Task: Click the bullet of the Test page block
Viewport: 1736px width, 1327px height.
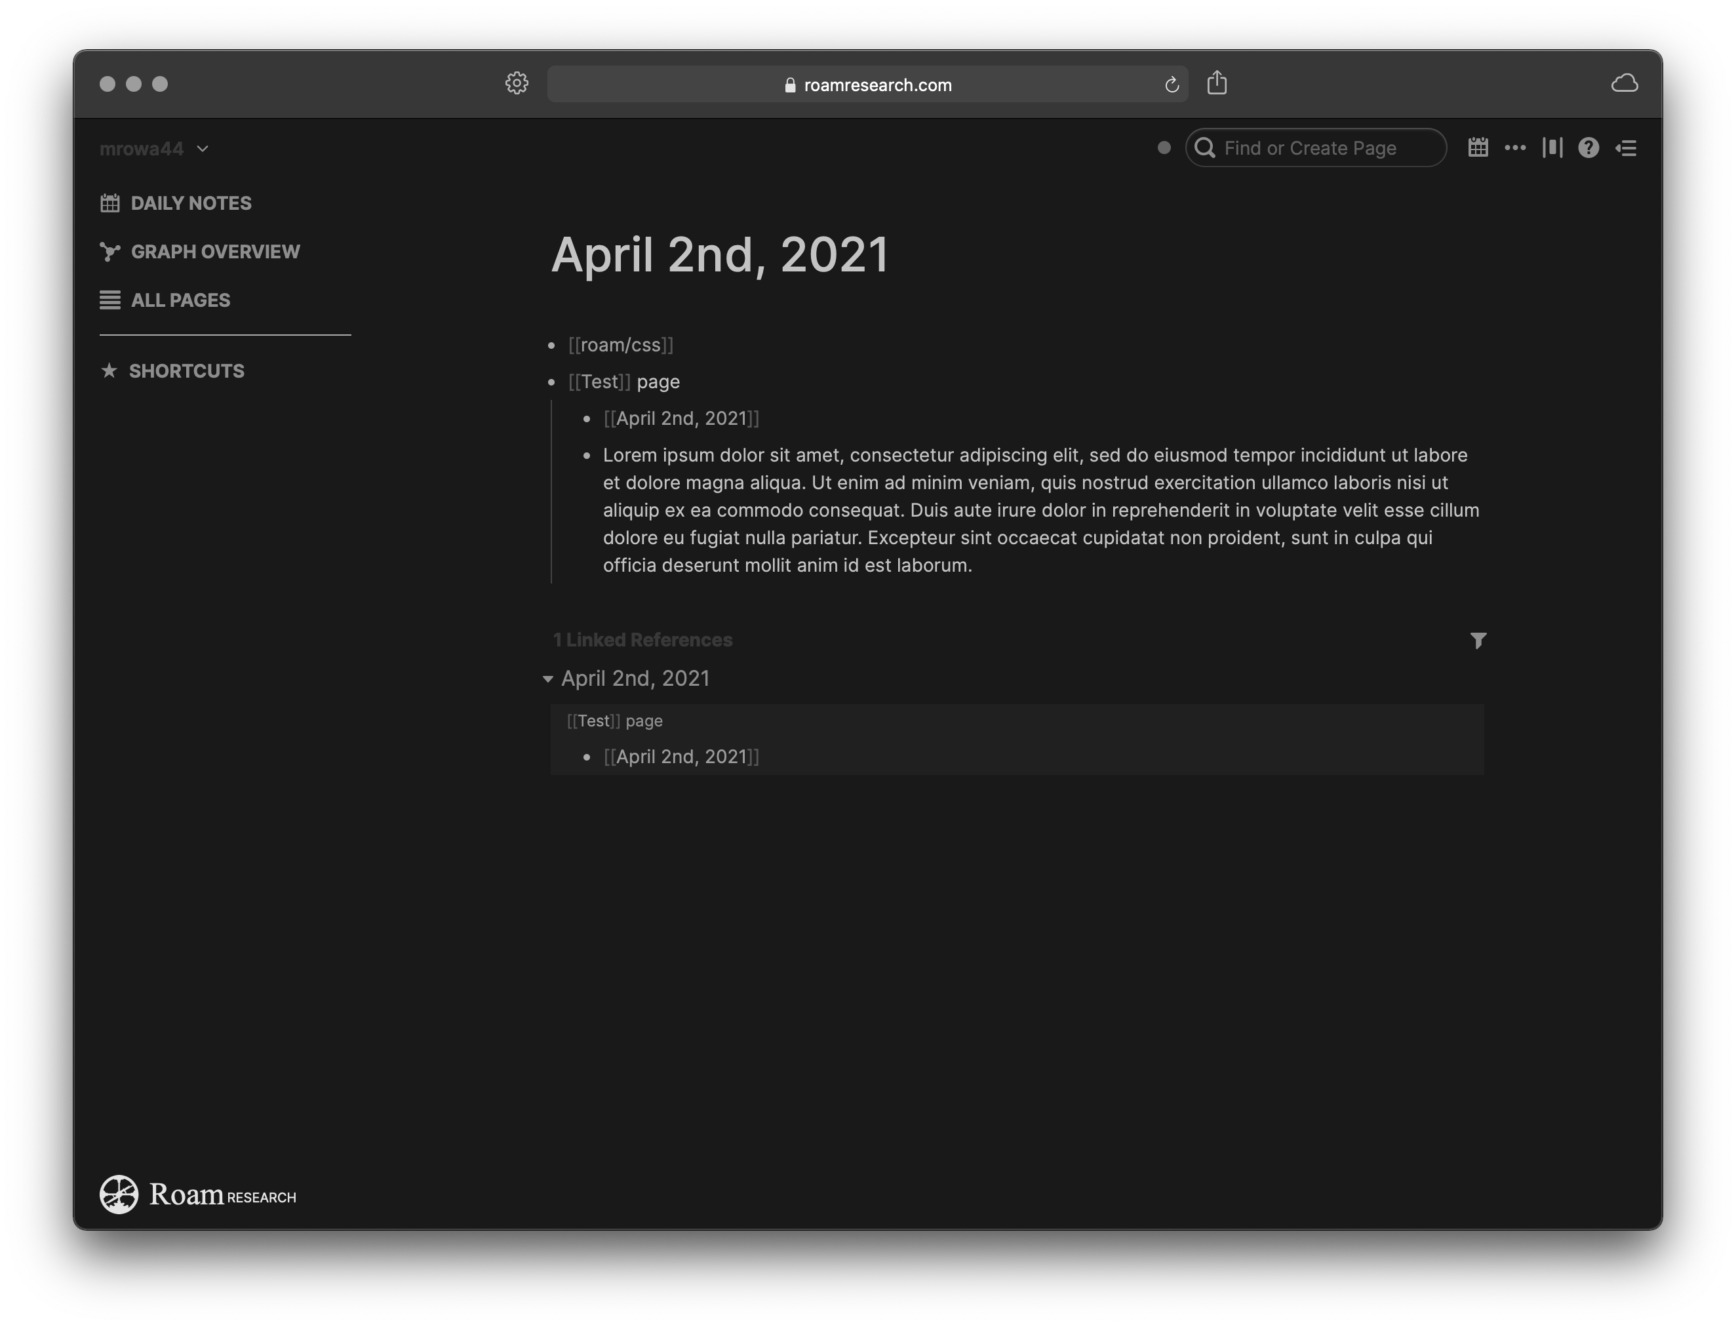Action: tap(551, 382)
